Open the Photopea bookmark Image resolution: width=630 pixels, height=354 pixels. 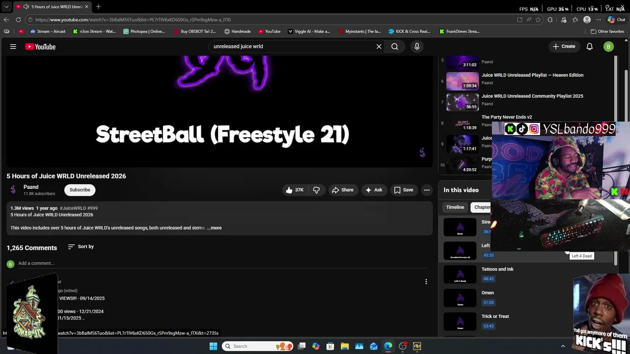pos(144,31)
